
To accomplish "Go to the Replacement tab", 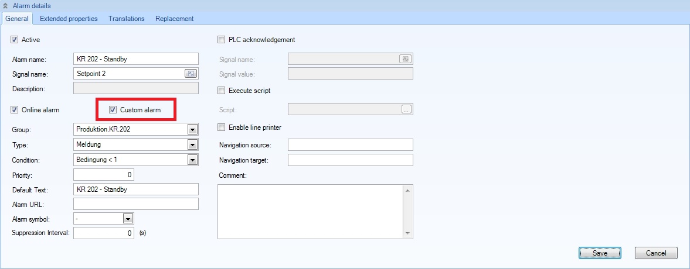I will [x=174, y=19].
